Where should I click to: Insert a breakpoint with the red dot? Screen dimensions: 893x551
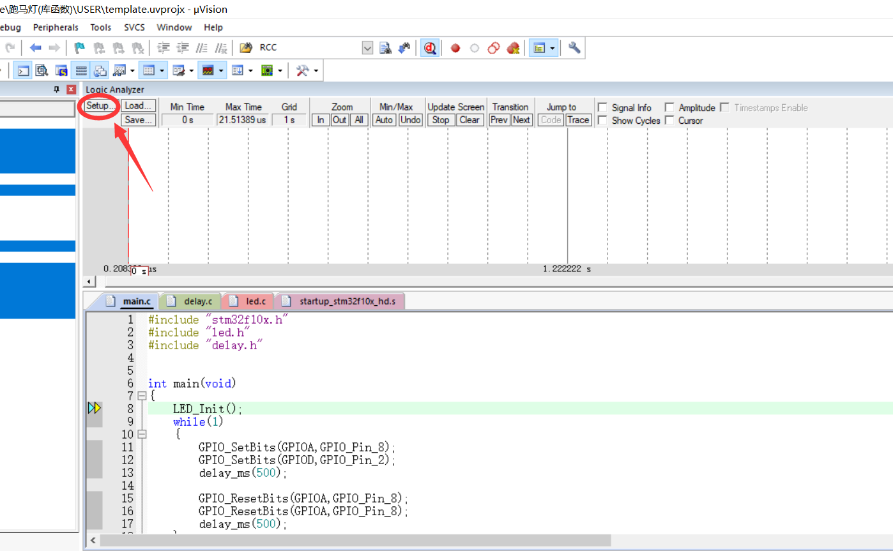pyautogui.click(x=455, y=48)
